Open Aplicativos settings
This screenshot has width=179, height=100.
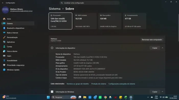[x=18, y=42]
